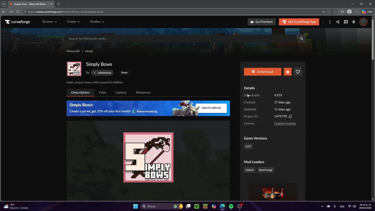The width and height of the screenshot is (375, 211).
Task: Click the Minecraft breadcrumb link
Action: 73,51
